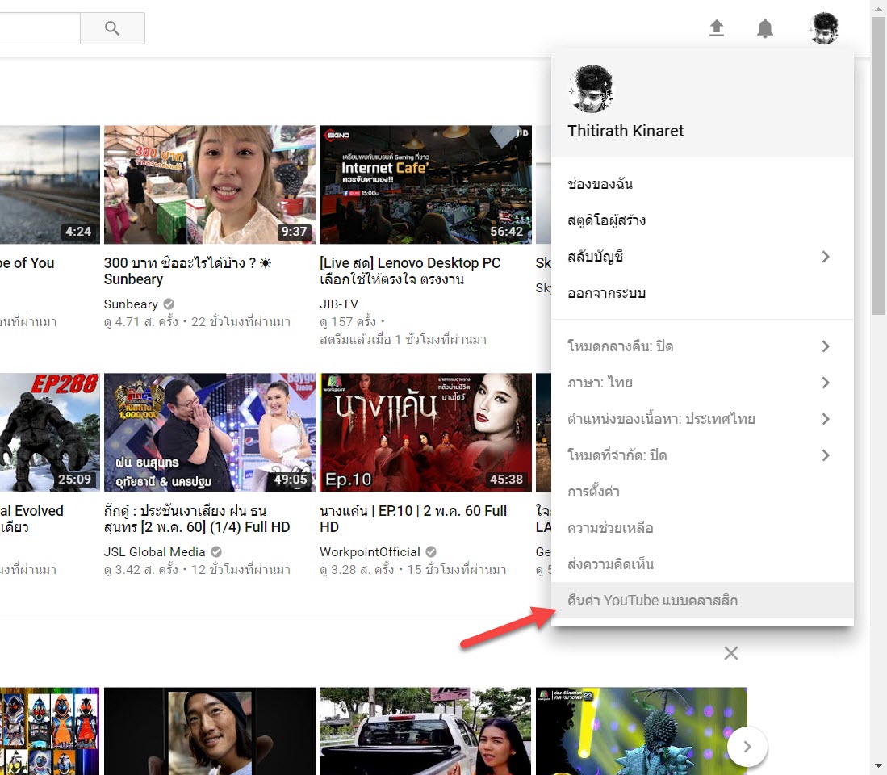Click the page vertical scrollbar
This screenshot has width=887, height=775.
878,161
